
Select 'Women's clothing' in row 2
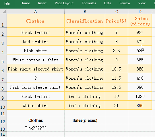point(85,32)
